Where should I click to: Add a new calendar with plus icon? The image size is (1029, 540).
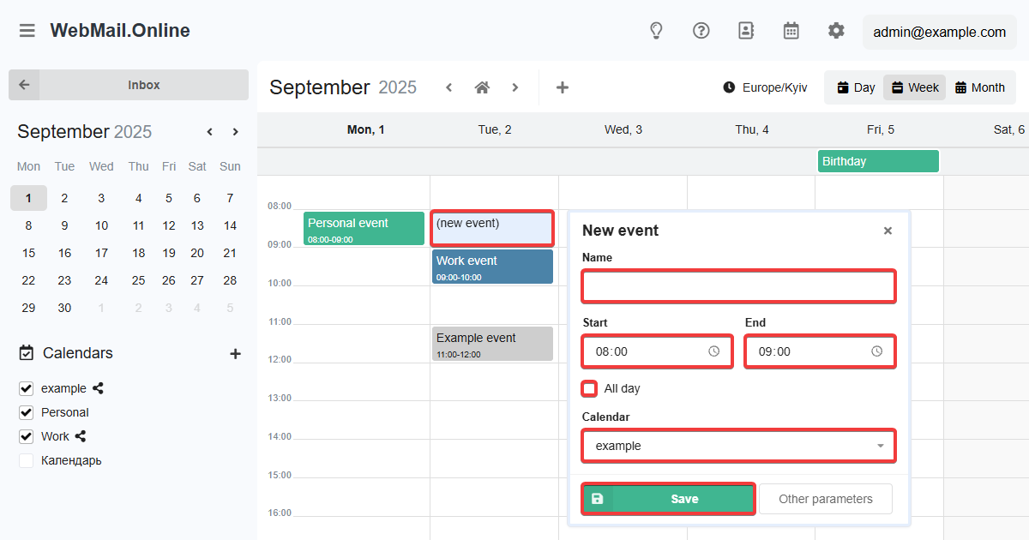coord(236,353)
